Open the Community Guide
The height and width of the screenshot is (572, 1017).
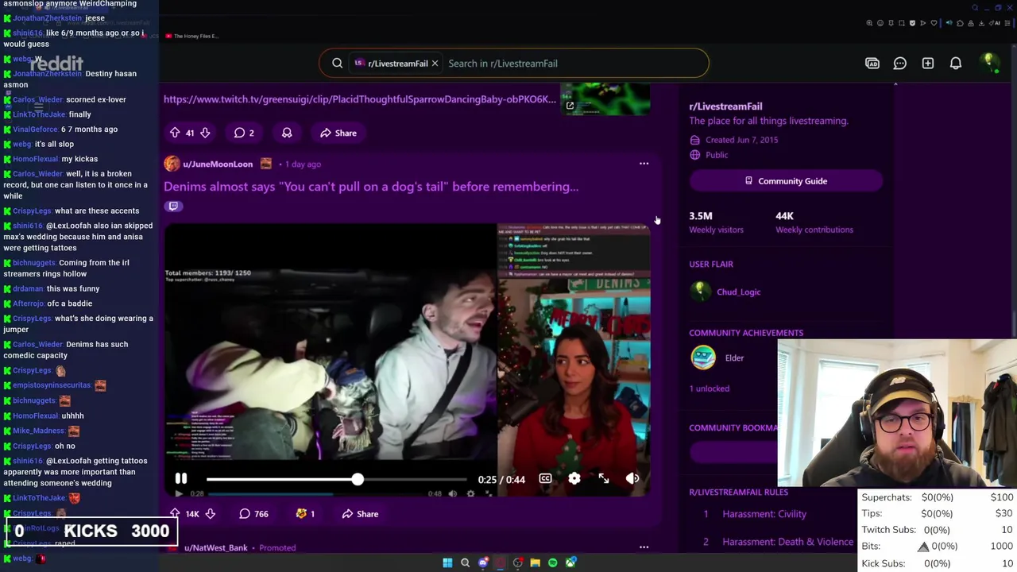[x=786, y=181]
